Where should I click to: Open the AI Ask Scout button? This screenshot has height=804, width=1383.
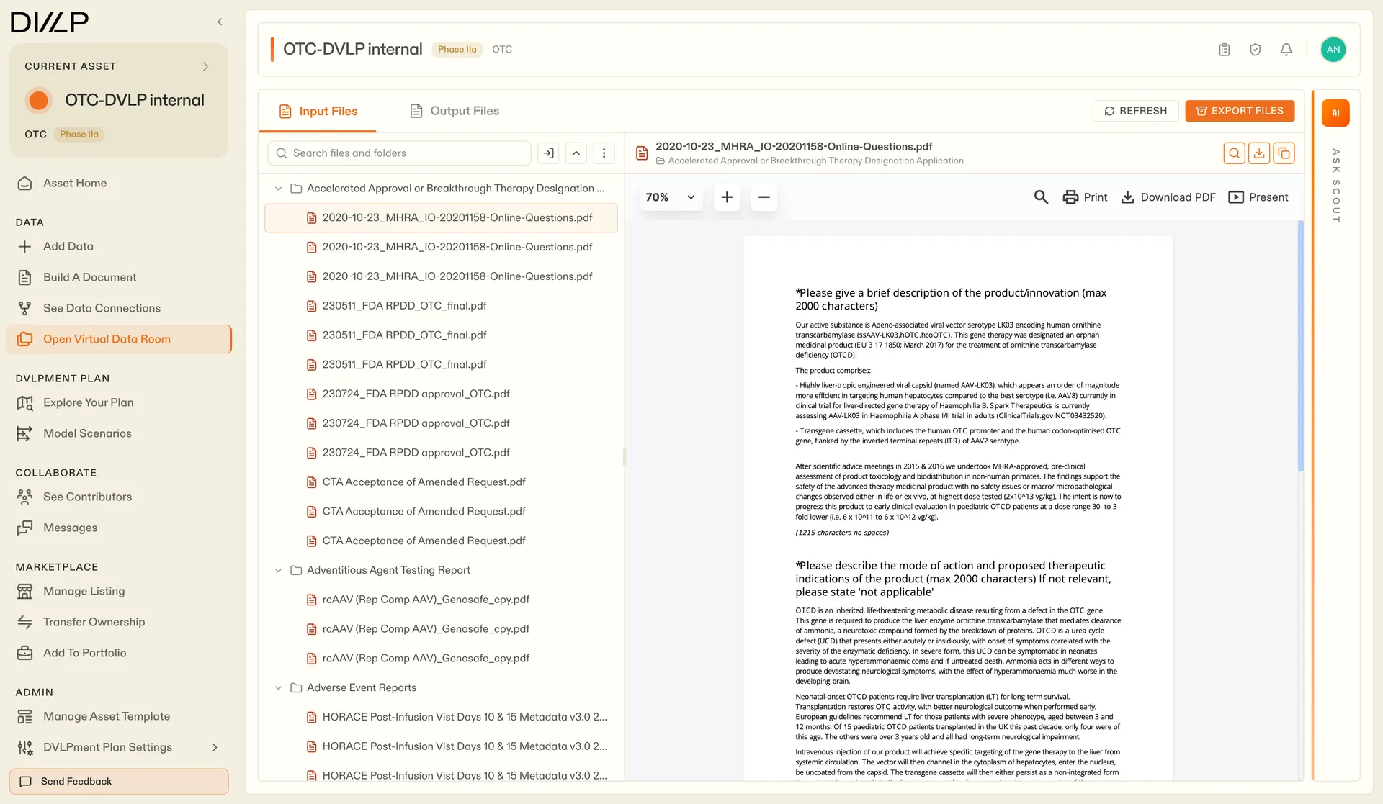tap(1335, 113)
